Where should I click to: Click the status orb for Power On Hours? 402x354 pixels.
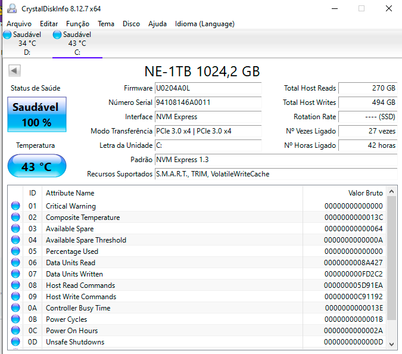click(15, 330)
